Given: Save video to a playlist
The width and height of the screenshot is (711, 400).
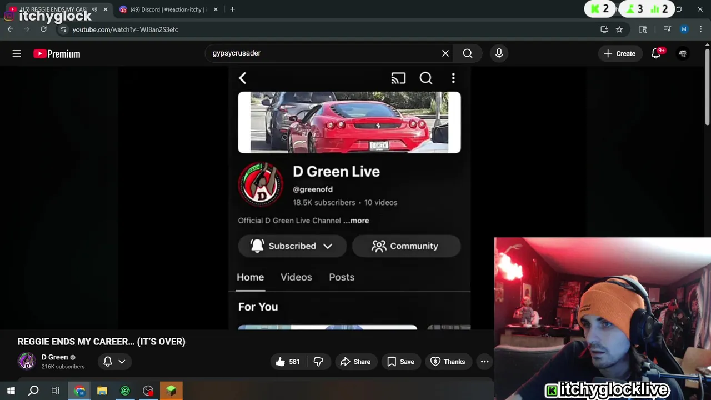Looking at the screenshot, I should tap(400, 362).
